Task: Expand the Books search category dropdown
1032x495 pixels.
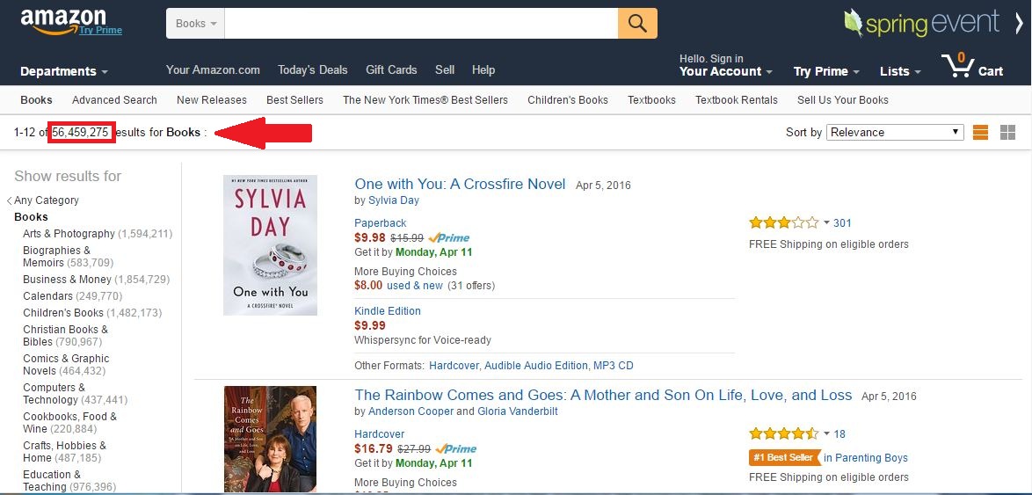Action: (195, 24)
